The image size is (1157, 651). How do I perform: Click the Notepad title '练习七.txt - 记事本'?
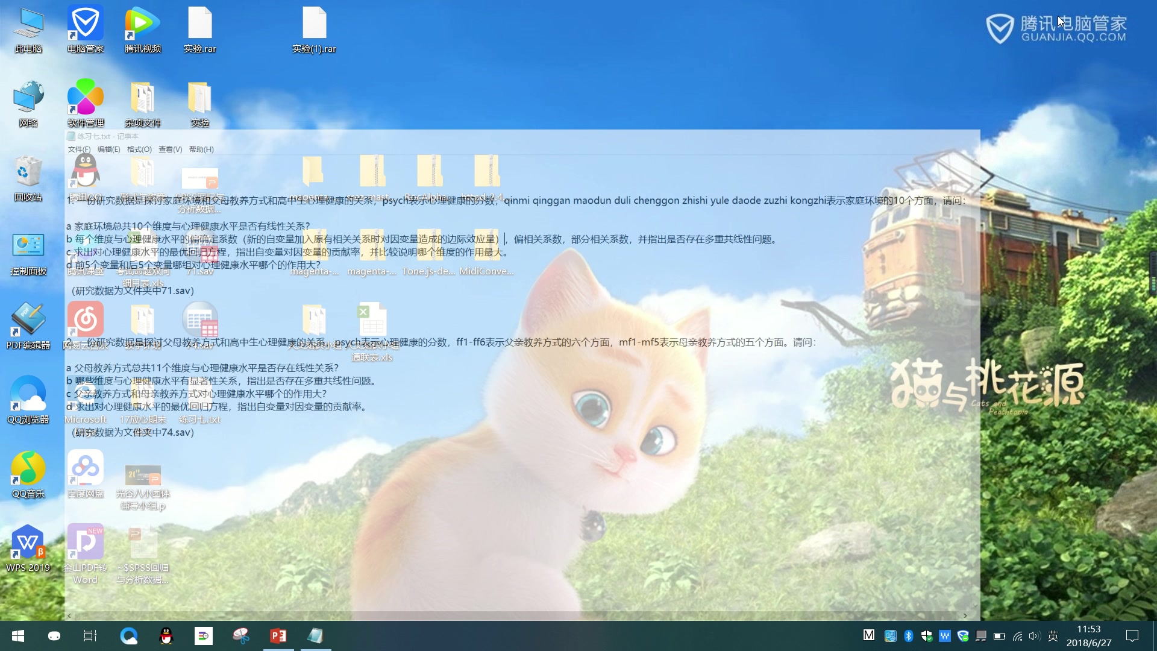[108, 136]
